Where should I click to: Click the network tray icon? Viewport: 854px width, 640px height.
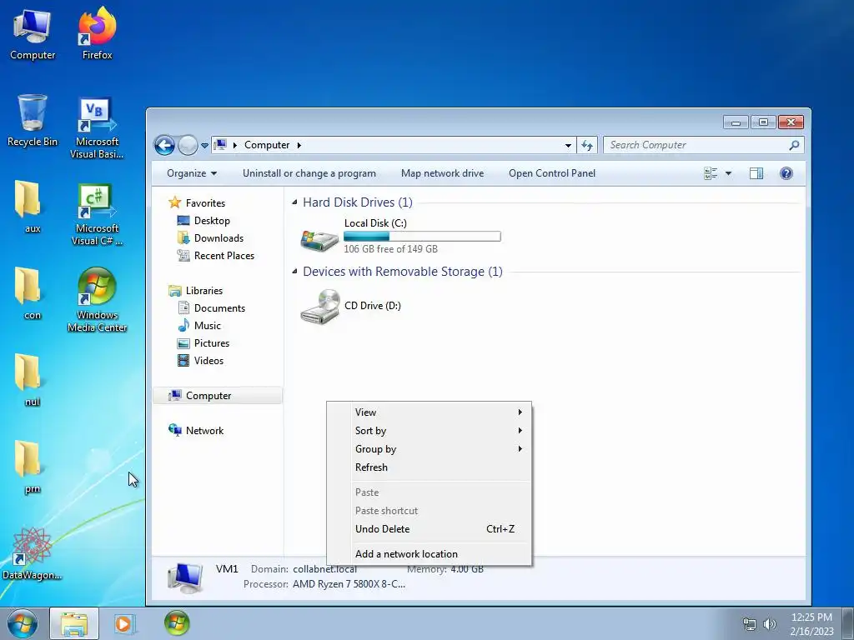pyautogui.click(x=750, y=624)
